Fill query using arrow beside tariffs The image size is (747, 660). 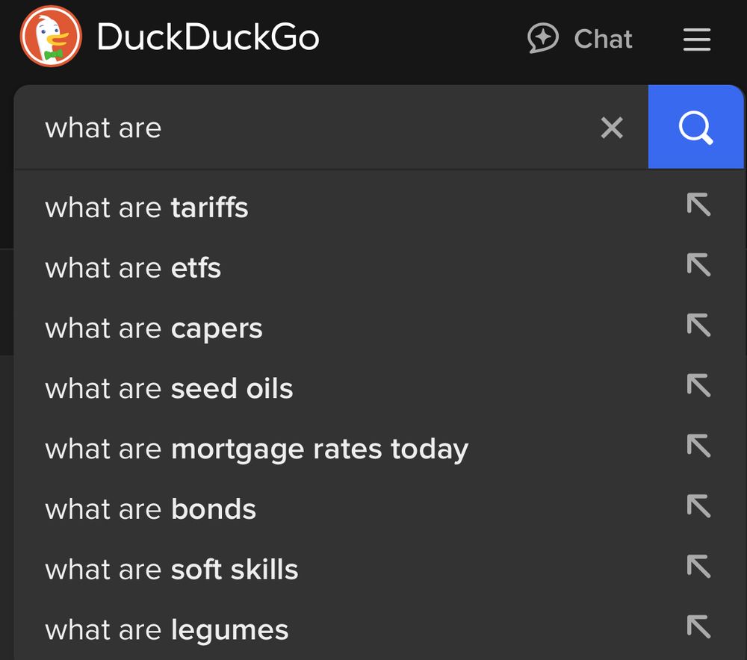click(x=698, y=205)
